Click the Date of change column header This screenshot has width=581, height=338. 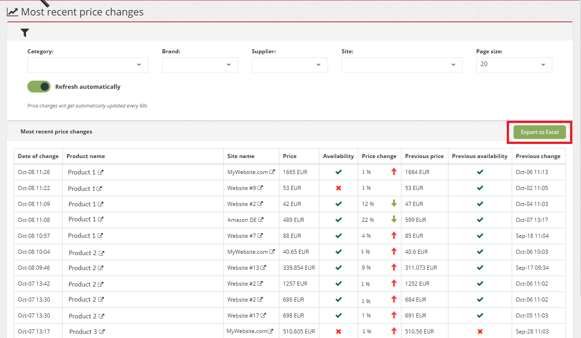(x=38, y=156)
